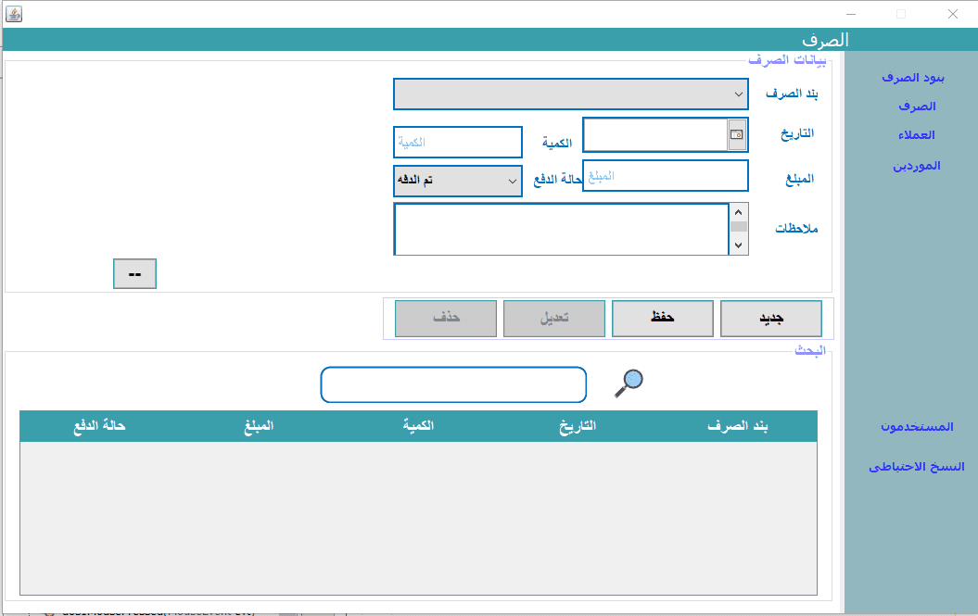Focus the المبلغ amount field
The image size is (978, 616).
pos(666,176)
